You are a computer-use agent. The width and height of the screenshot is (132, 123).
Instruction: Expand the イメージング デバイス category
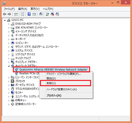point(9,32)
